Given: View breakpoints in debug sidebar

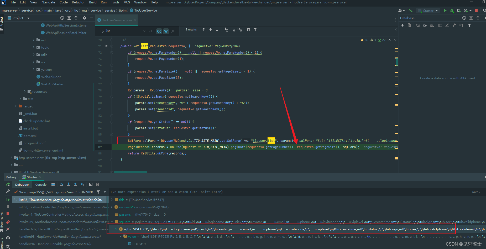Looking at the screenshot, I should pos(8,222).
